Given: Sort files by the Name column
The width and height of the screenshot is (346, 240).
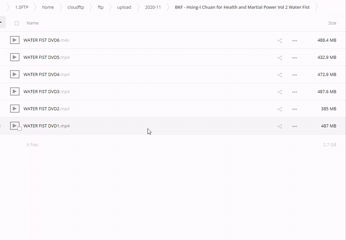Looking at the screenshot, I should point(33,23).
